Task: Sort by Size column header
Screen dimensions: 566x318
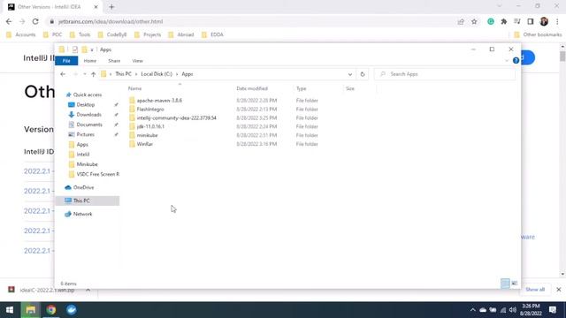Action: pos(350,88)
